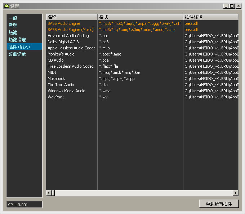Open the 一般 settings page

pyautogui.click(x=13, y=18)
